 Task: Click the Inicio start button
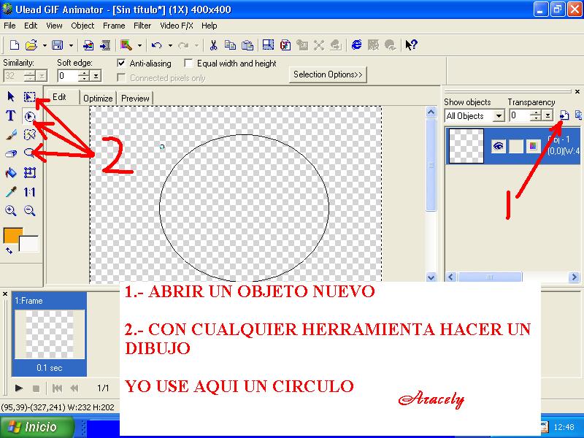(x=36, y=426)
